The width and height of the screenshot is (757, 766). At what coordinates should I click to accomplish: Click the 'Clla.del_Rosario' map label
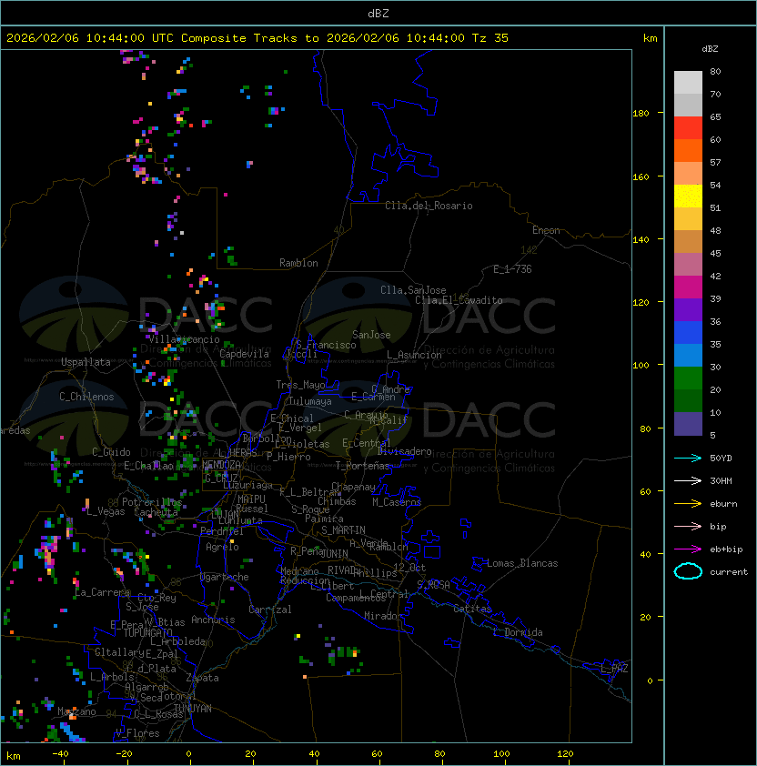(x=429, y=206)
